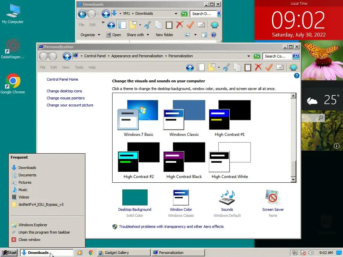Screen dimensions: 343x257
Task: Click Troubleshoot transparency and Aero effects link
Action: (x=171, y=227)
